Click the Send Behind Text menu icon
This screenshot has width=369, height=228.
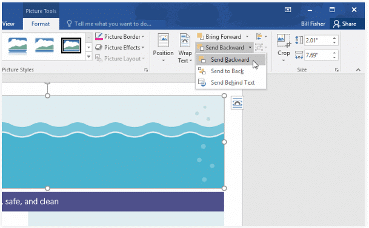(x=202, y=82)
